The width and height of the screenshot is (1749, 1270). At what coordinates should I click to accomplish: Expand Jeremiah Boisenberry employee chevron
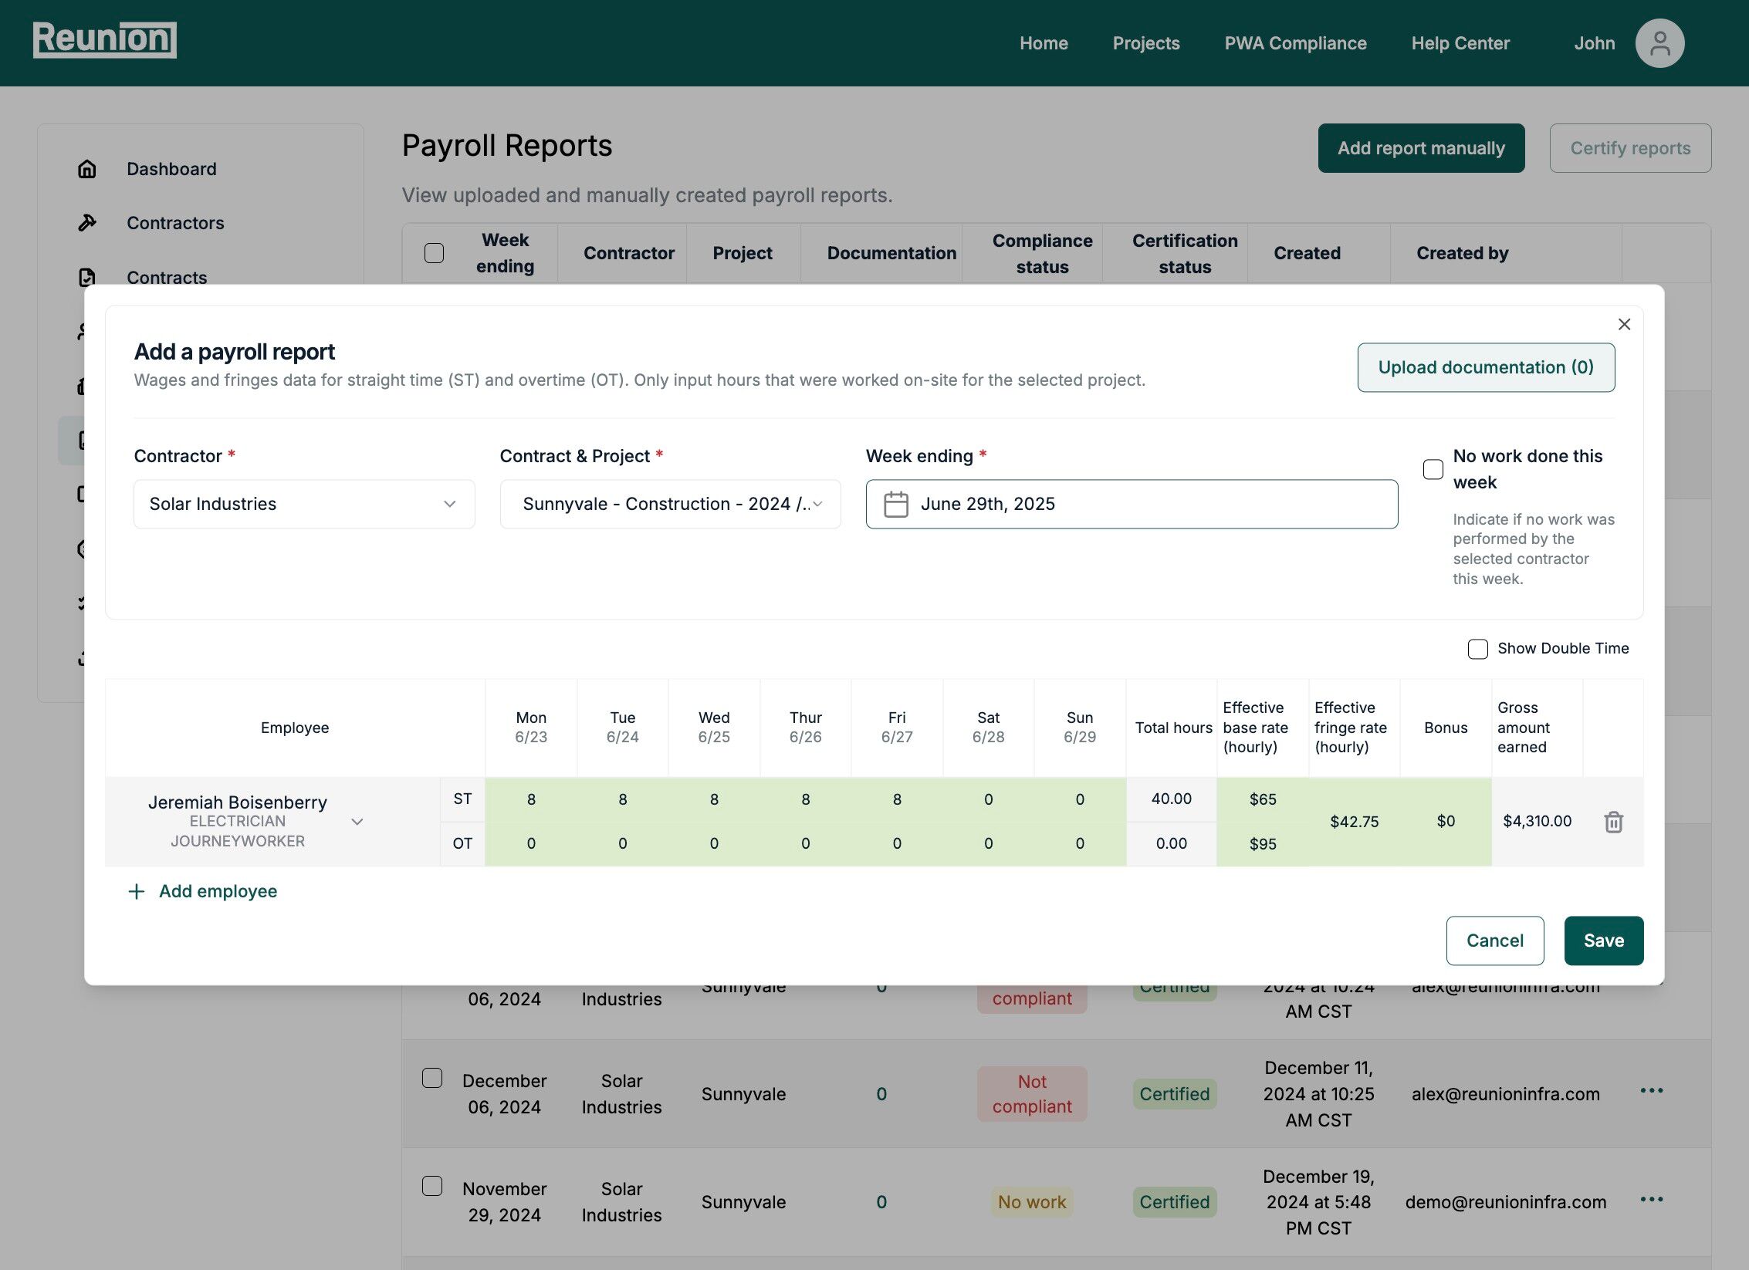coord(357,822)
